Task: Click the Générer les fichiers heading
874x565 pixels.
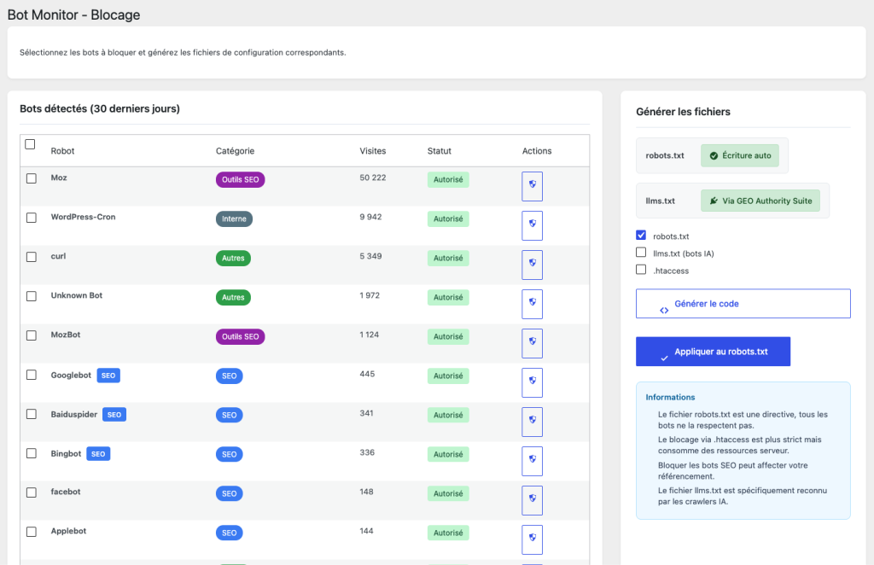Action: pyautogui.click(x=683, y=112)
